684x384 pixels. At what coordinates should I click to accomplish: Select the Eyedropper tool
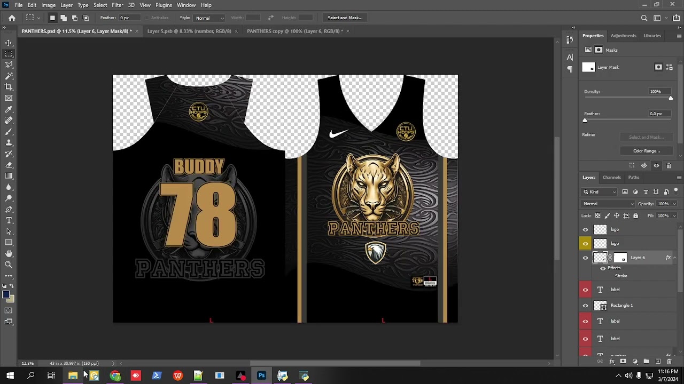point(9,109)
